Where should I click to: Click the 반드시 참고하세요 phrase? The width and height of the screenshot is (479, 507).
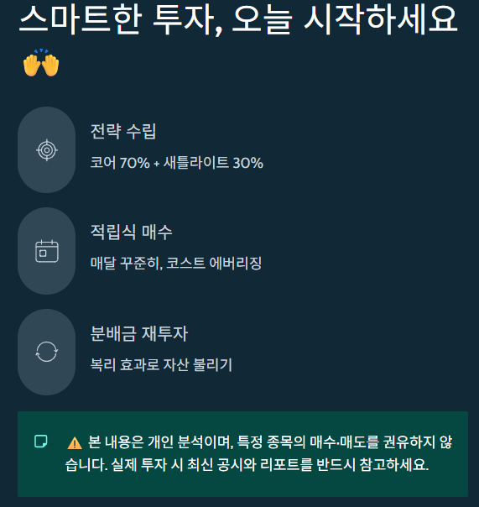372,465
